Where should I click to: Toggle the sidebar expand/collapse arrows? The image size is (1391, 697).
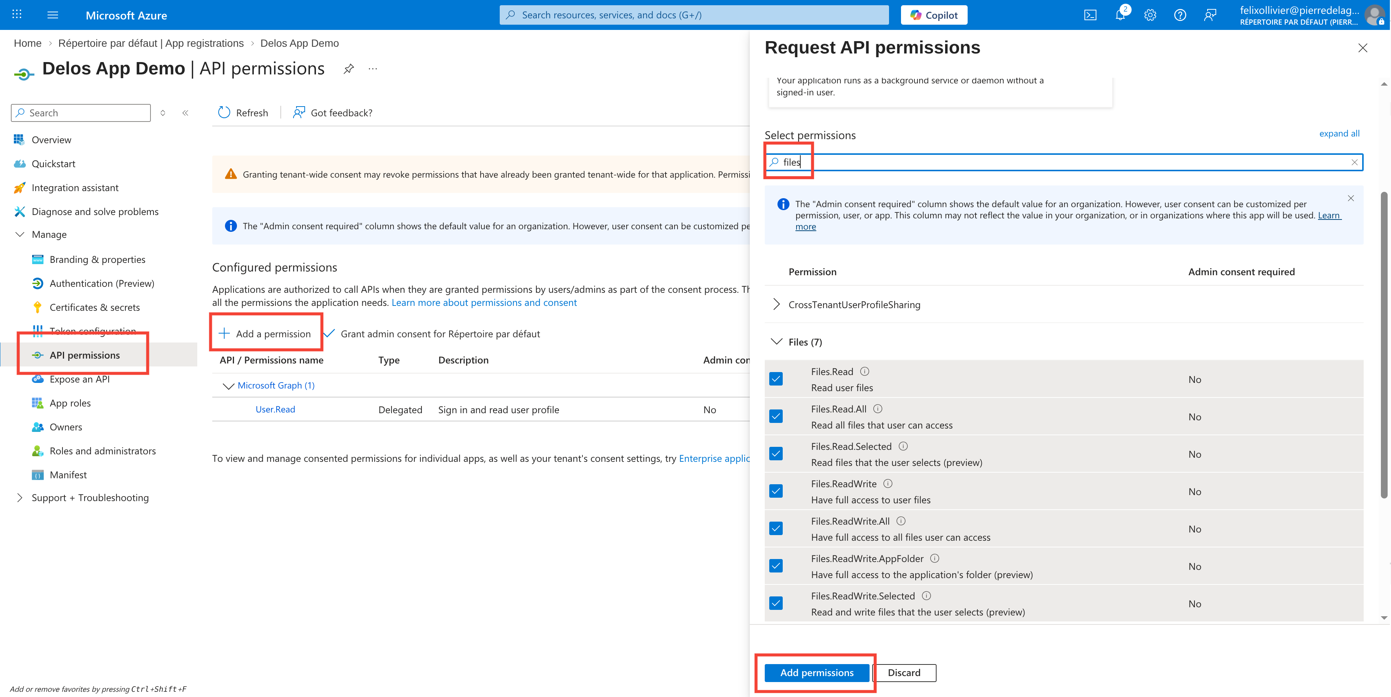point(162,113)
